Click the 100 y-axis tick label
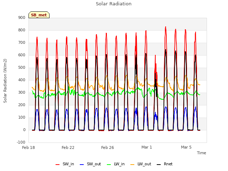Viewport: 228px width, 171px height. (x=22, y=118)
